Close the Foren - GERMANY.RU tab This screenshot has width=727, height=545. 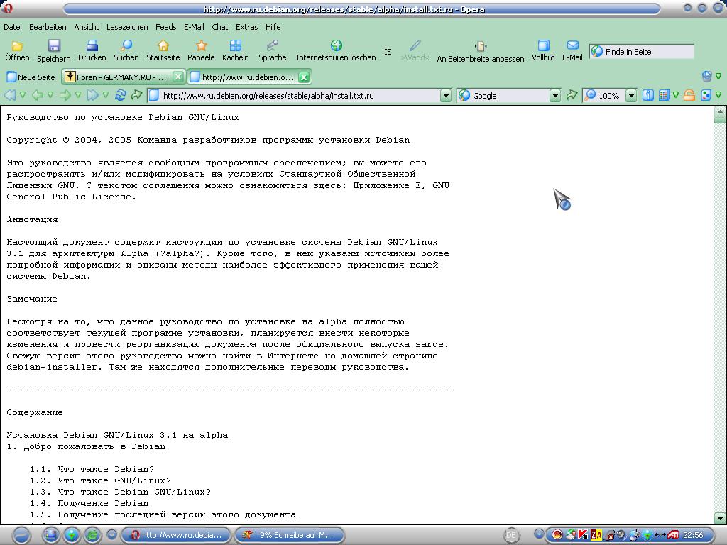coord(177,77)
